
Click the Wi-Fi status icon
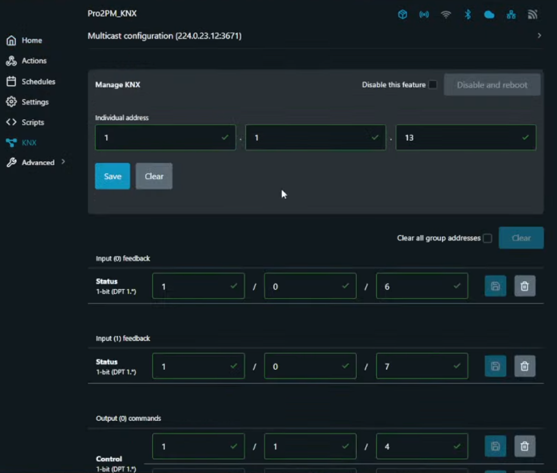(446, 14)
